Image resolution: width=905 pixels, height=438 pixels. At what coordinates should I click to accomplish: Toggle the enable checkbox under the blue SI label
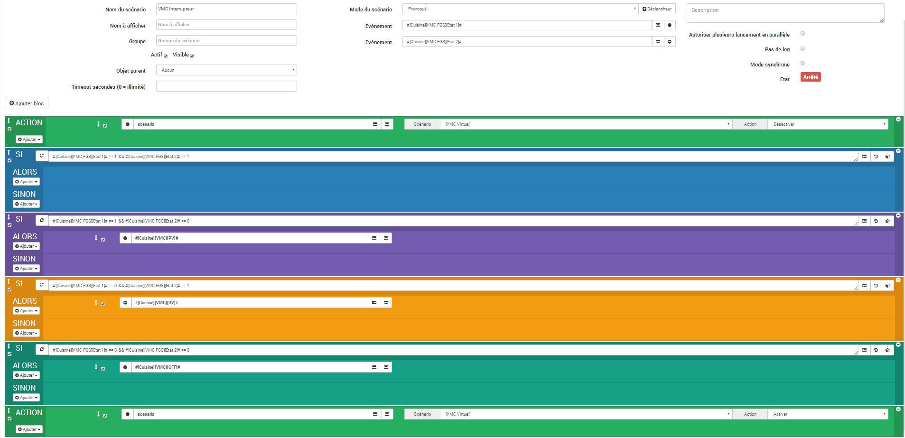click(9, 161)
